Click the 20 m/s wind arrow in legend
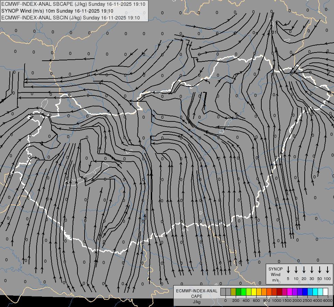Viewport: 334px width, 307px height. (x=304, y=269)
